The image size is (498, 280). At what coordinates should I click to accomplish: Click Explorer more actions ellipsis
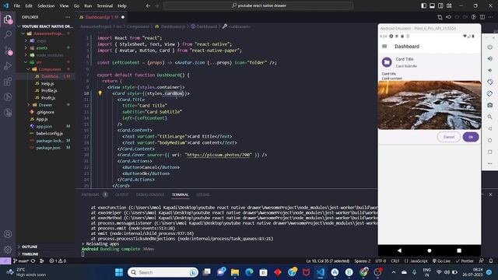[x=68, y=17]
